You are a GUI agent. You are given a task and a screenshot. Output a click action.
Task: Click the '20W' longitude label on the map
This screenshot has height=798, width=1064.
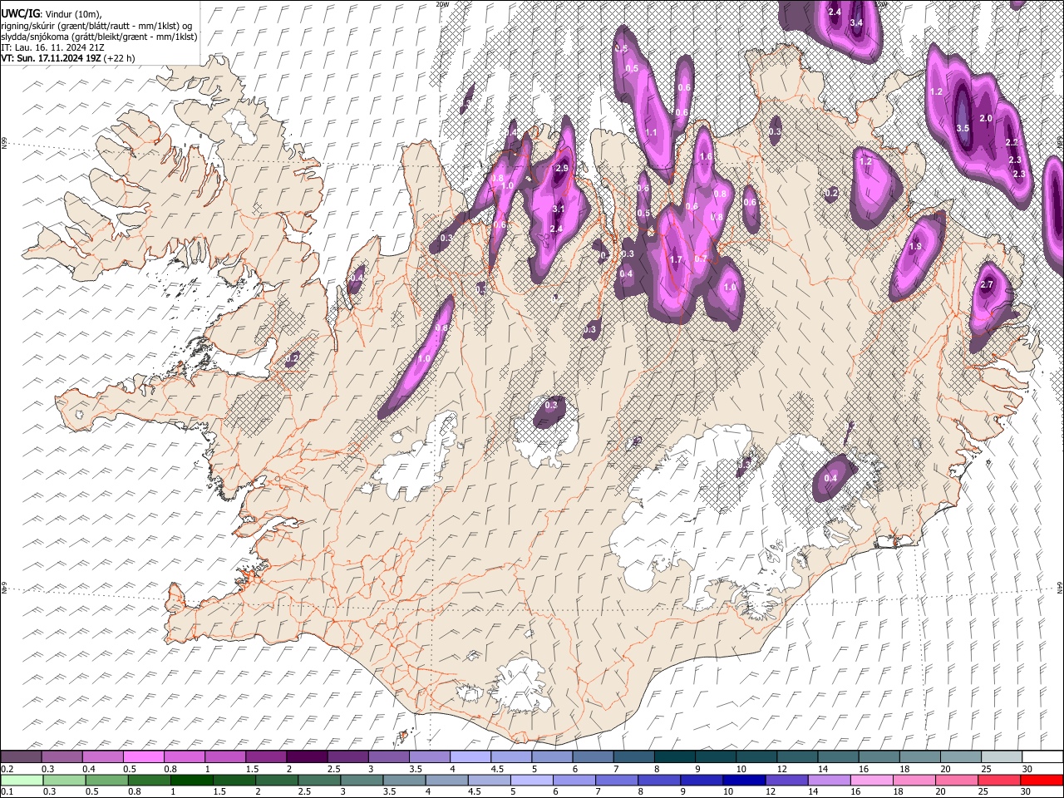point(442,4)
